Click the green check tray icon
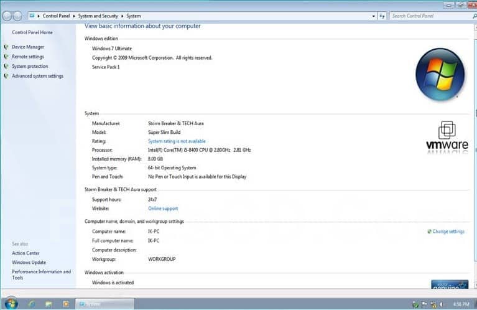Image resolution: width=477 pixels, height=310 pixels. [x=415, y=304]
